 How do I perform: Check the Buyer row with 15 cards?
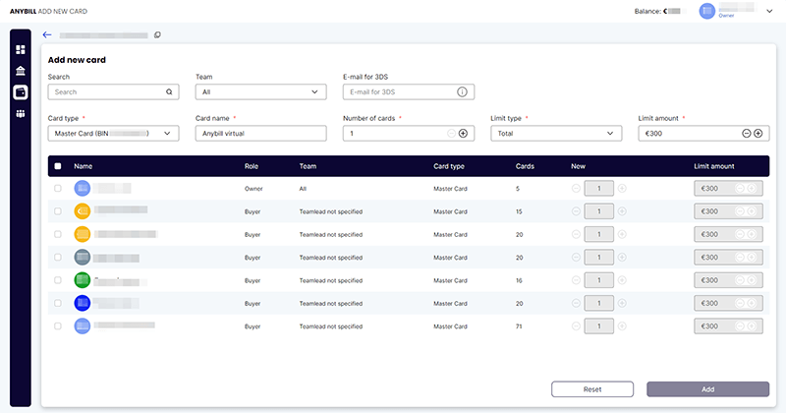pos(58,211)
